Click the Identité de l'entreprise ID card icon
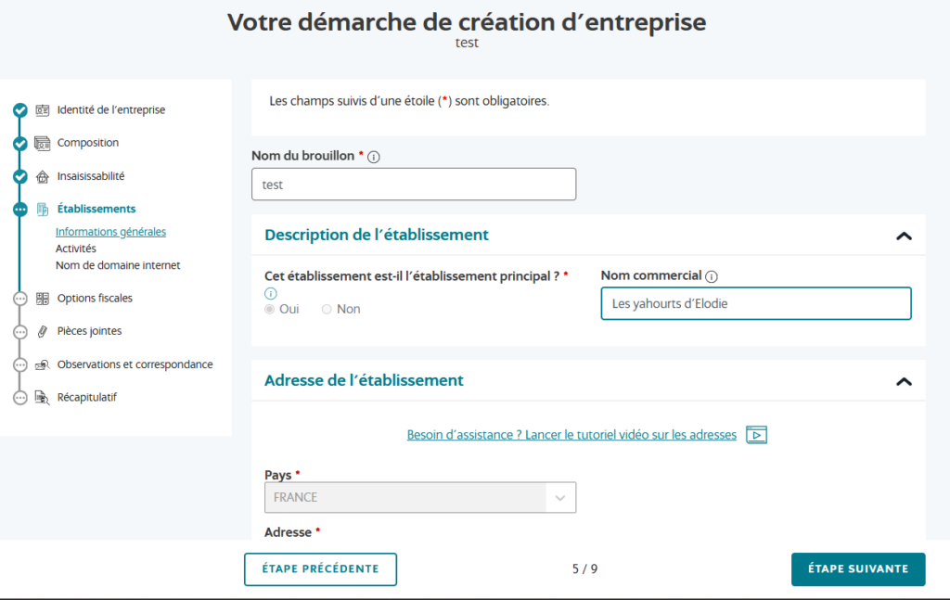 43,110
